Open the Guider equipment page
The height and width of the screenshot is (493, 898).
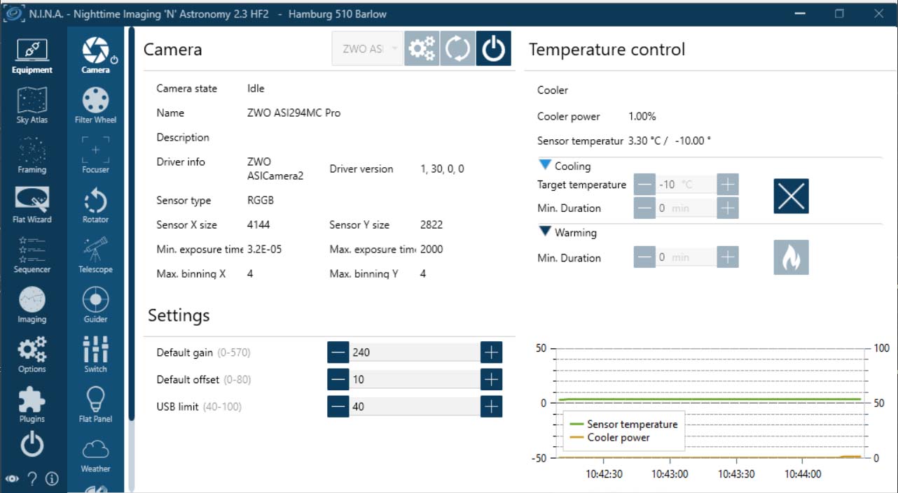[x=95, y=305]
